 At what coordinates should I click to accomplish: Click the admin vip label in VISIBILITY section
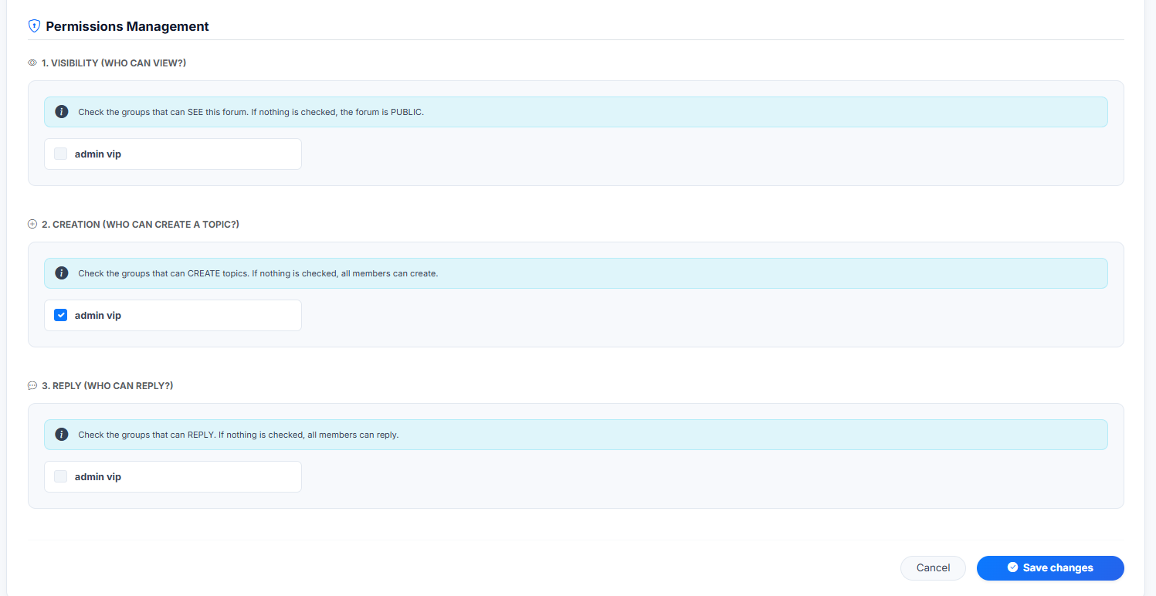click(x=97, y=154)
